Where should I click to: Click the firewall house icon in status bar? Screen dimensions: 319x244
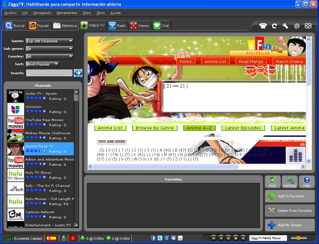(64, 238)
